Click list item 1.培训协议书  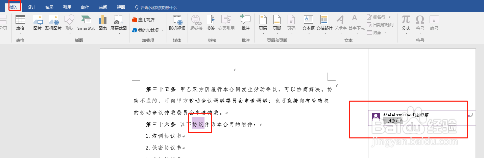[x=164, y=136]
